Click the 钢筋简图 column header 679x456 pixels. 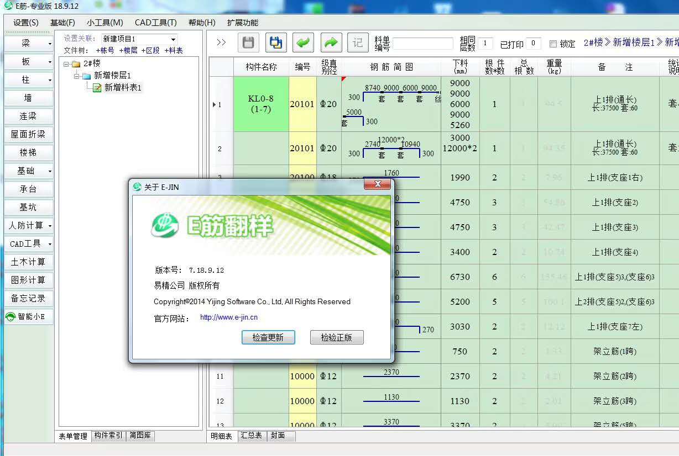coord(391,67)
